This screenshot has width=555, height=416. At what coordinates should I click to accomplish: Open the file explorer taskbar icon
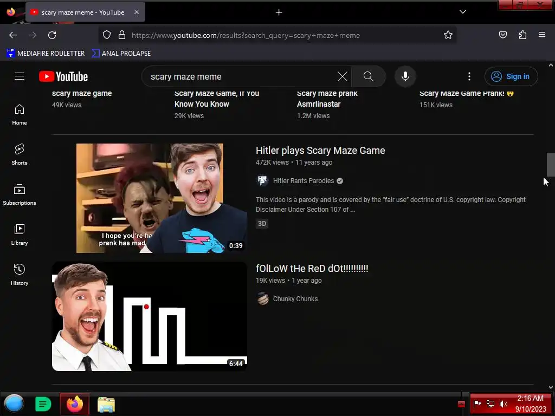[x=106, y=405]
